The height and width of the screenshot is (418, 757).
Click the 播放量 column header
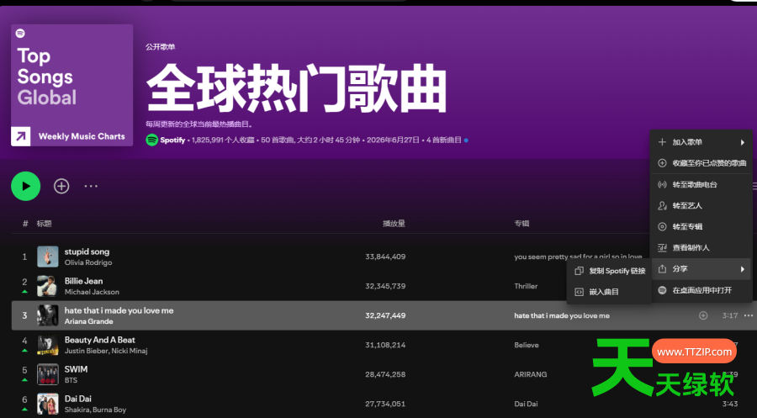tap(394, 224)
